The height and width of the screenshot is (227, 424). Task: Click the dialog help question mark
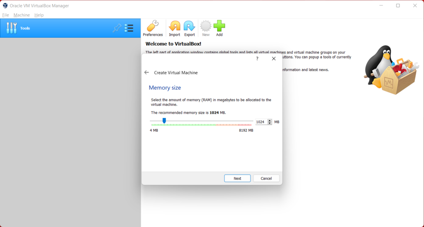point(257,59)
